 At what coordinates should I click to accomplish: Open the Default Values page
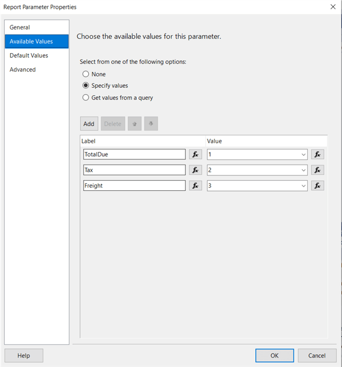coord(29,55)
